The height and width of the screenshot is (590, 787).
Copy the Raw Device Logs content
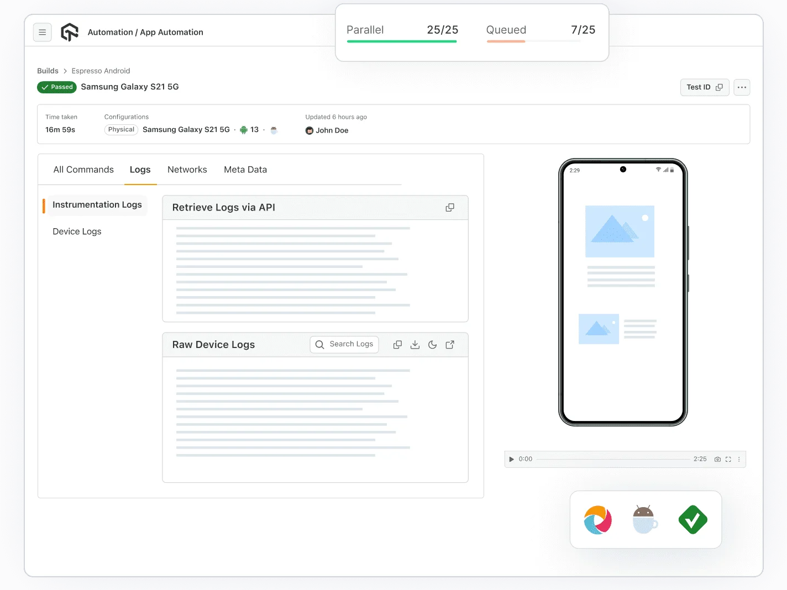click(397, 344)
